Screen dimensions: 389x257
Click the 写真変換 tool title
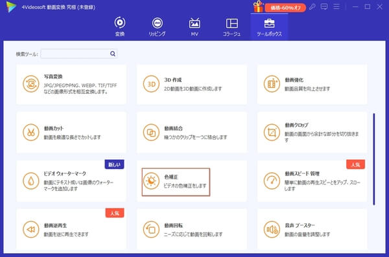pos(53,76)
